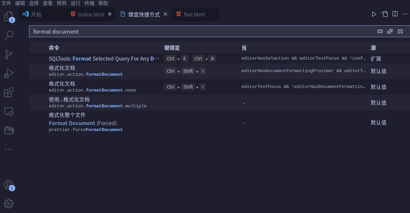
Task: Open More Actions ellipsis menu
Action: point(405,14)
